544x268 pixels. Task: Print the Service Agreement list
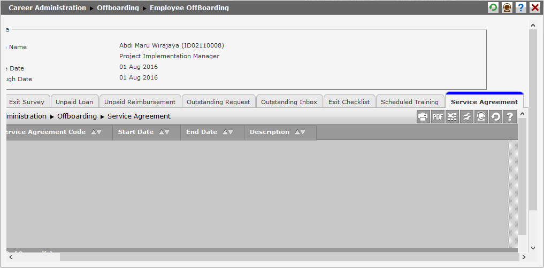pyautogui.click(x=423, y=117)
